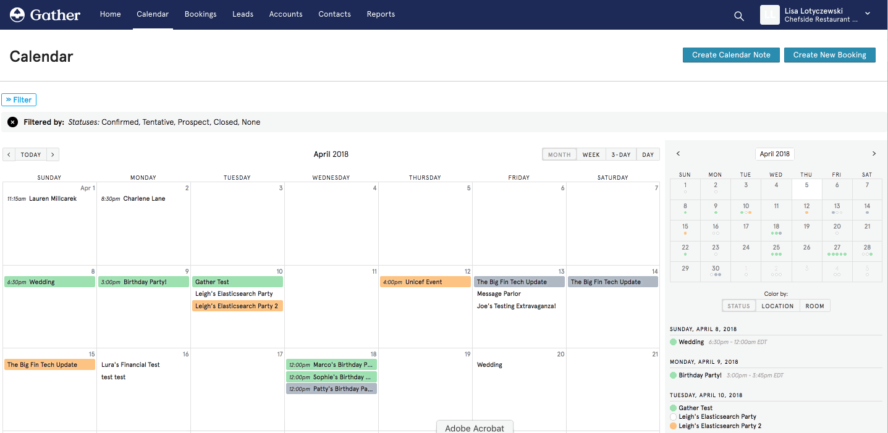Clear the status filter with X icon
The width and height of the screenshot is (888, 433).
pos(12,122)
